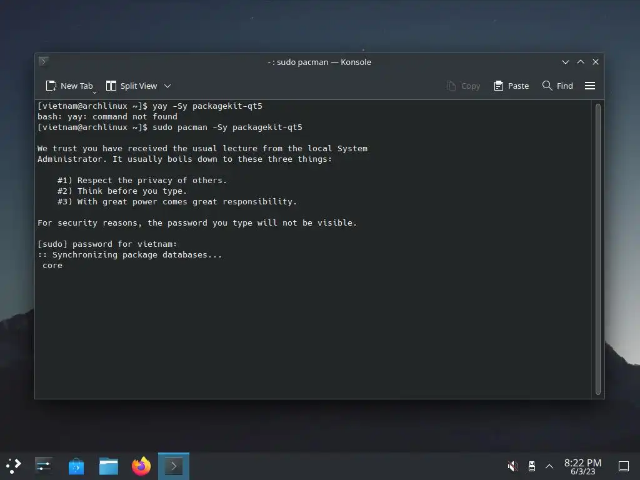Viewport: 640px width, 480px height.
Task: Click the terminal vertical scrollbar
Action: pyautogui.click(x=598, y=249)
